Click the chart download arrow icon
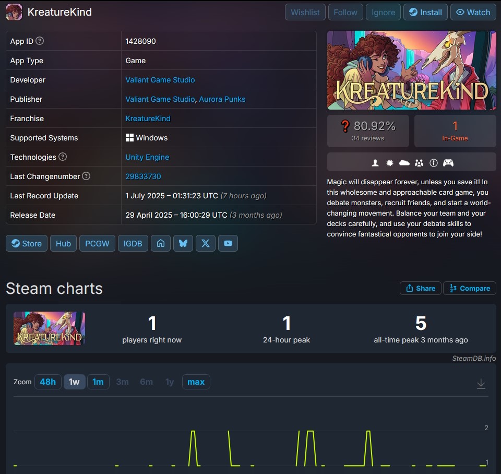501x474 pixels. tap(481, 383)
